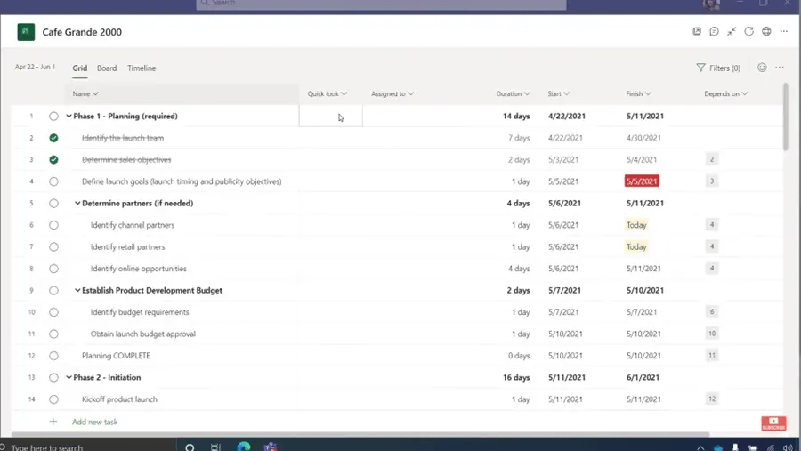This screenshot has height=451, width=801.
Task: Click the vertical scrollbar of the grid
Action: tap(785, 117)
